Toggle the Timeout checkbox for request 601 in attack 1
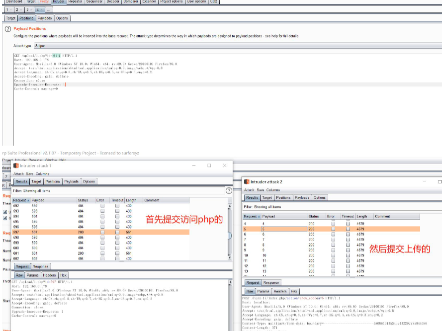Screen dimensions: 442x331 [x=118, y=253]
